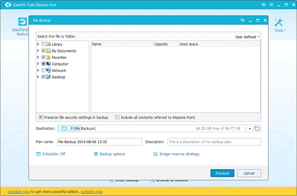Screen dimensions: 297x196
Task: Click the Cancel button
Action: point(249,173)
